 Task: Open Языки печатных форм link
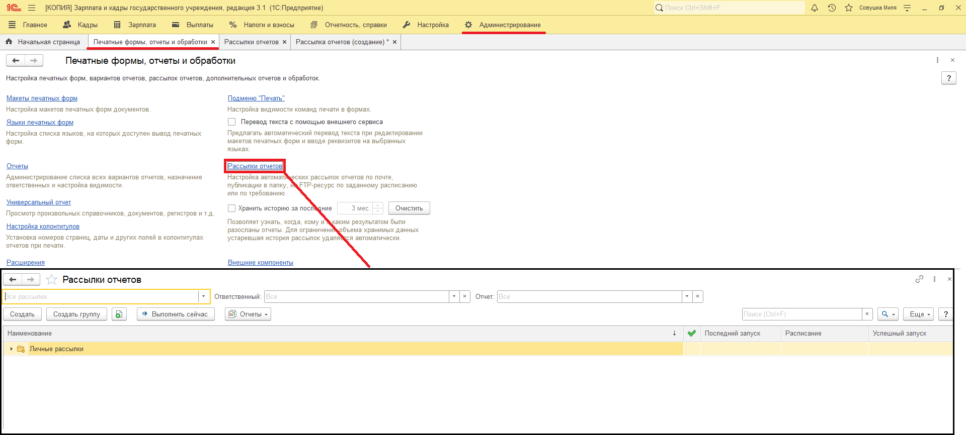(40, 123)
